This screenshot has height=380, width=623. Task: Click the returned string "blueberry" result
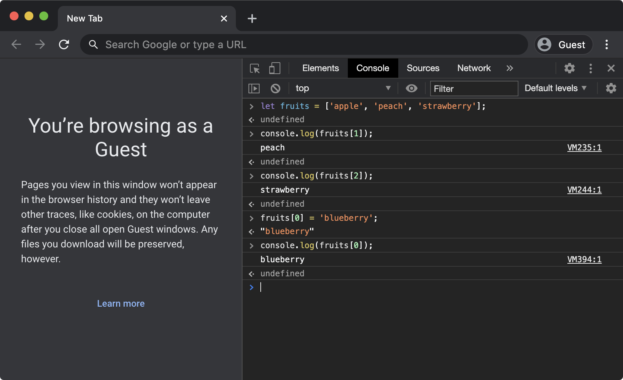[x=287, y=231]
